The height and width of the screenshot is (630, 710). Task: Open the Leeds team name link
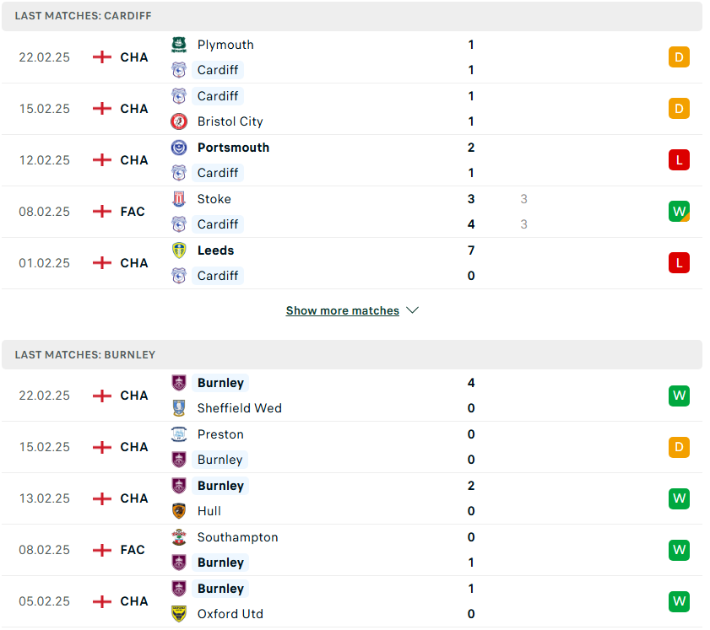tap(215, 250)
